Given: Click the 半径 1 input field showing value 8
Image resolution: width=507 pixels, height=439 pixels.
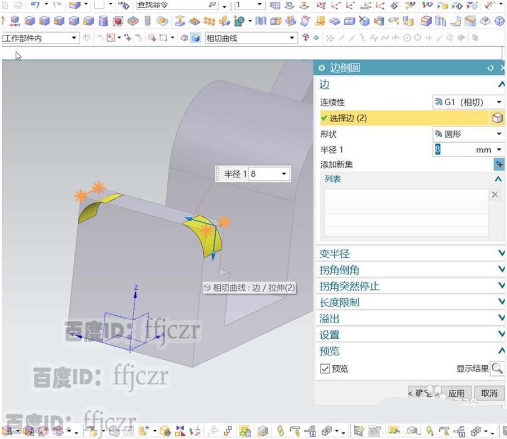Looking at the screenshot, I should tap(451, 150).
